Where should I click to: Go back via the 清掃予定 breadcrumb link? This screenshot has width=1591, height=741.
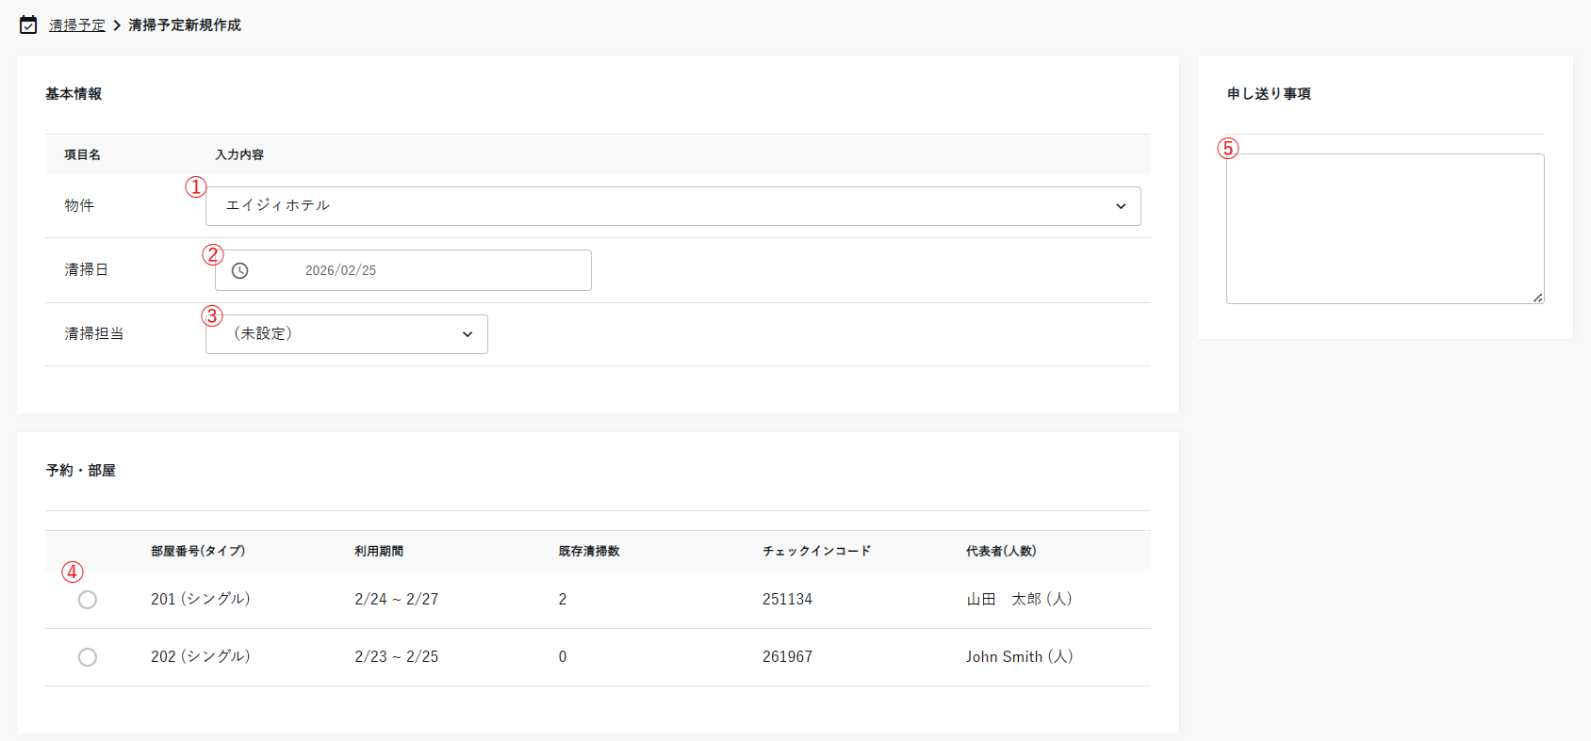click(77, 25)
